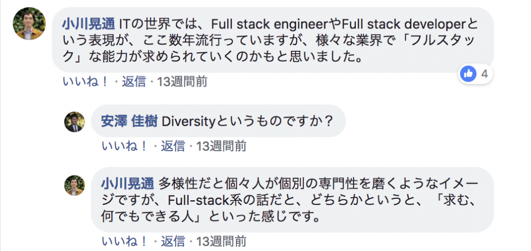Open 小川晃通's name link in top comment

click(88, 24)
